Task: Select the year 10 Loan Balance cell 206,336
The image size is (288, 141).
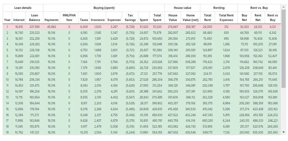Action: point(34,79)
